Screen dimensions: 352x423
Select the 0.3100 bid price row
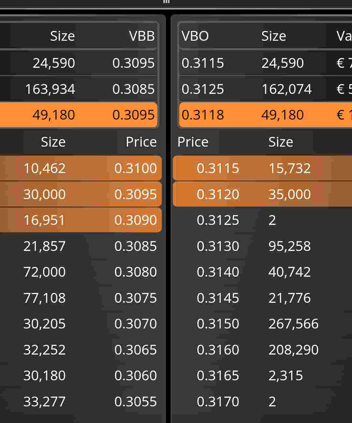81,168
